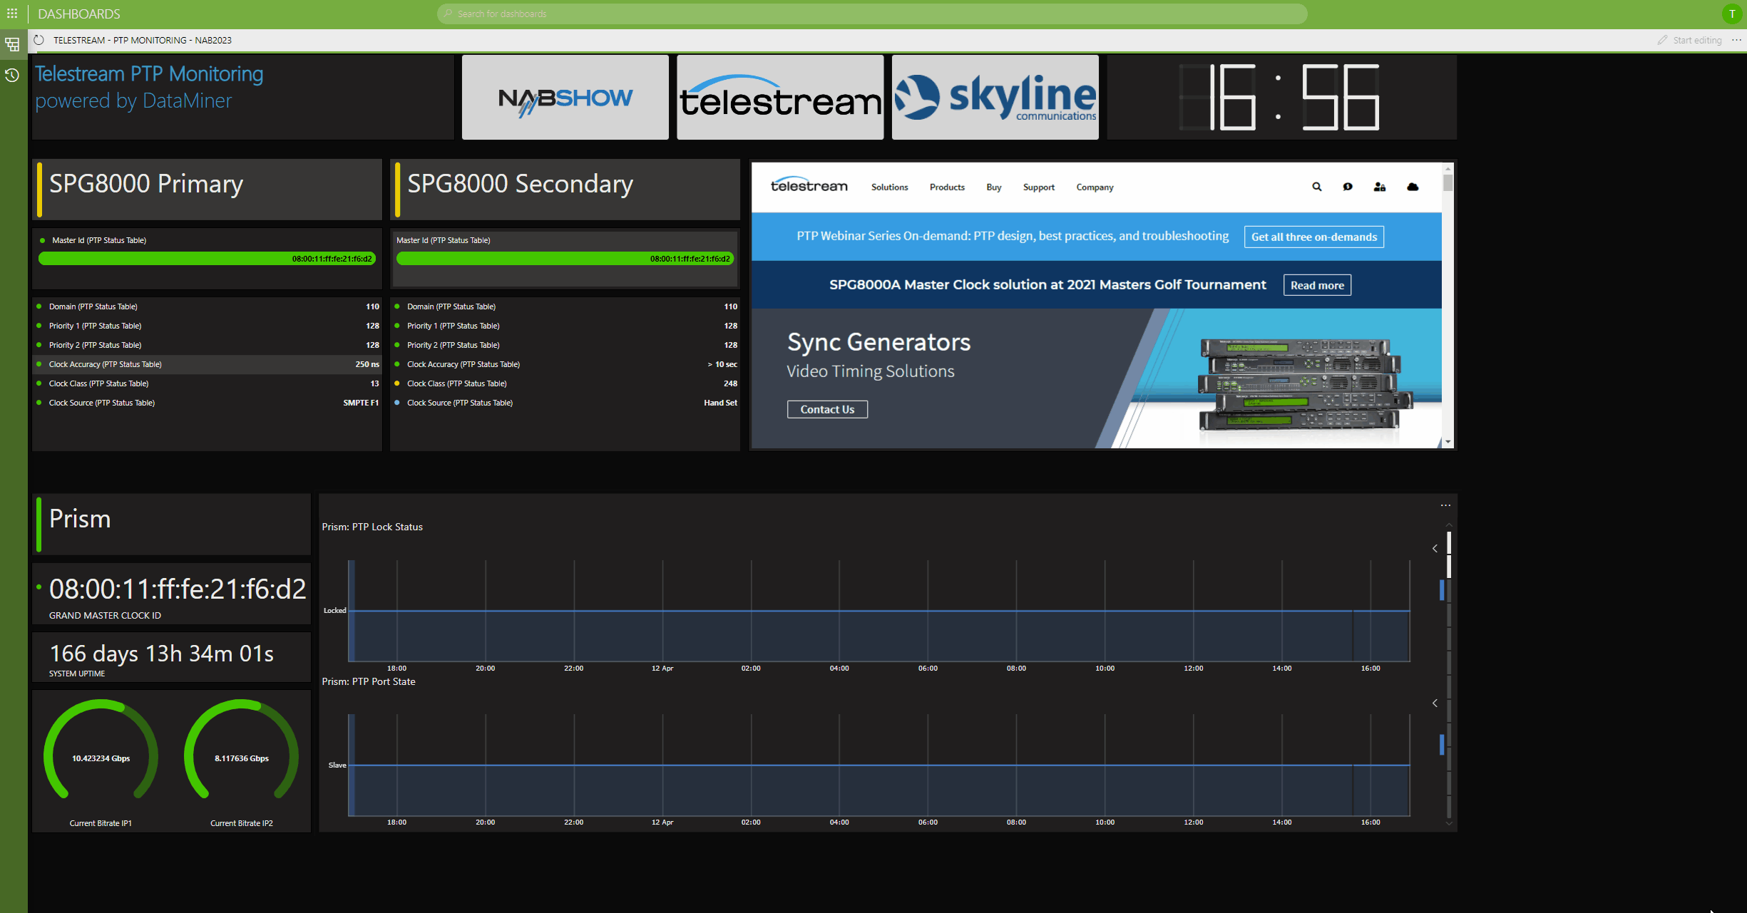The width and height of the screenshot is (1747, 913).
Task: Click the chart panel scroll down arrow
Action: [x=1448, y=823]
